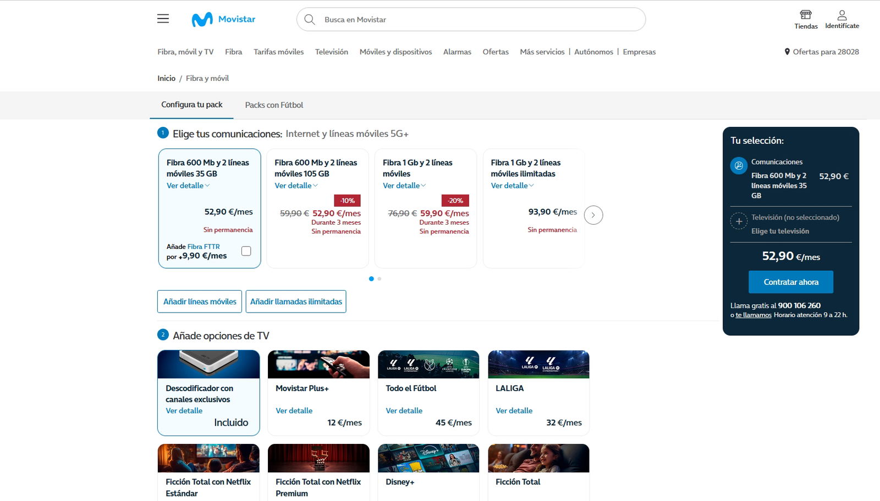The height and width of the screenshot is (501, 880).
Task: Open Tiendas store icon
Action: click(x=806, y=15)
